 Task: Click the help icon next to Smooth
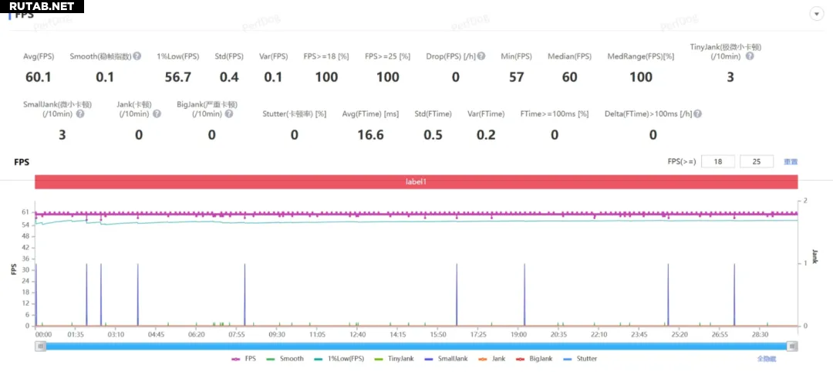pos(137,56)
